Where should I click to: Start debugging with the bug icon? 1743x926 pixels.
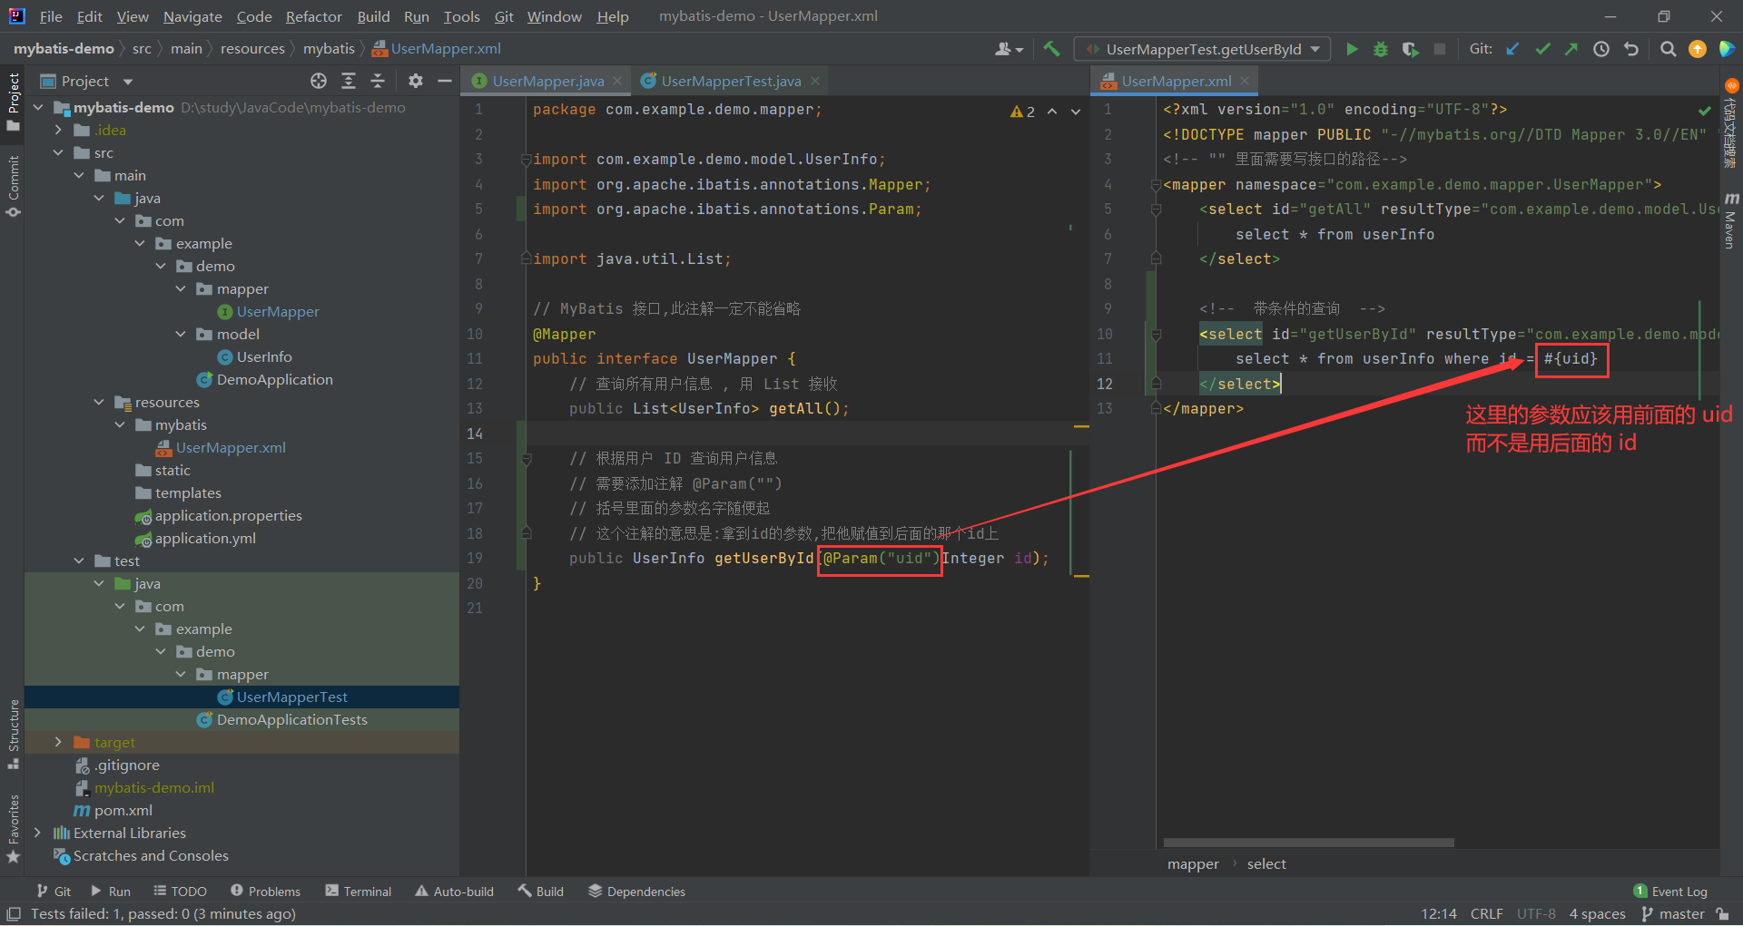(x=1381, y=49)
